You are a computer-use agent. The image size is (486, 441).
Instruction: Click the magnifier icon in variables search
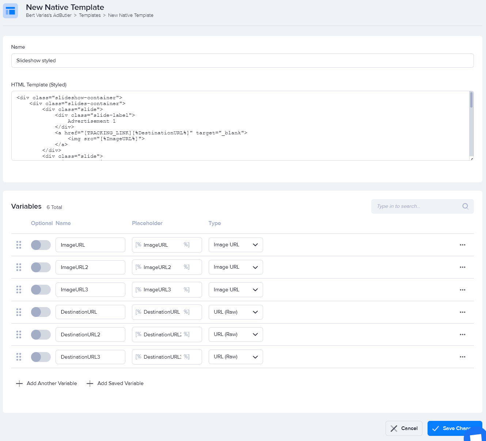click(x=465, y=206)
